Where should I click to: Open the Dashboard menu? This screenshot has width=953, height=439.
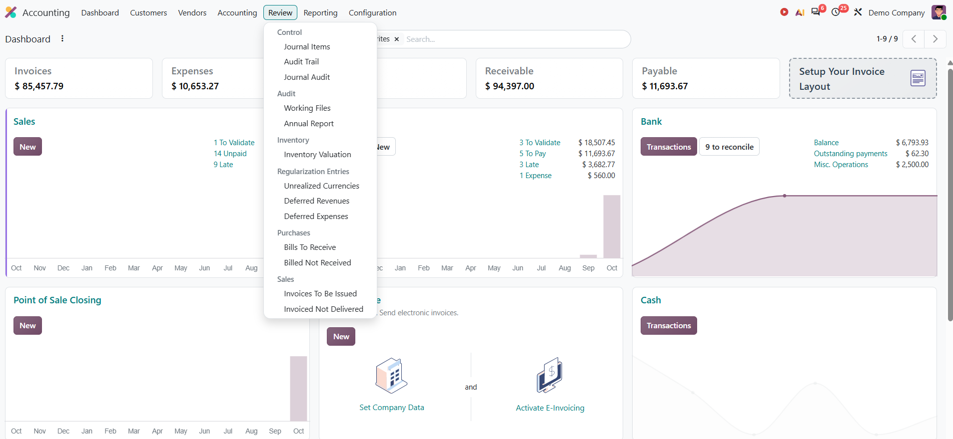100,12
